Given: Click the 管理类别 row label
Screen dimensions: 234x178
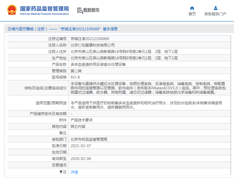Looking at the screenshot, I should (59, 71).
